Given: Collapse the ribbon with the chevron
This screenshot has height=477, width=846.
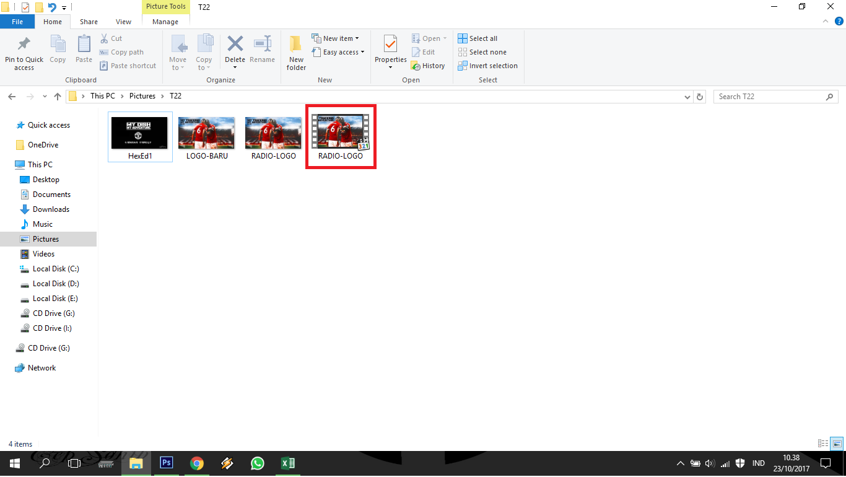Looking at the screenshot, I should point(825,21).
